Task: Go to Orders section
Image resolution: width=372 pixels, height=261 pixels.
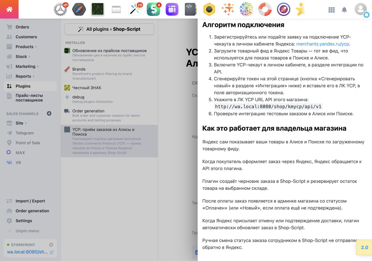Action: coord(30,27)
